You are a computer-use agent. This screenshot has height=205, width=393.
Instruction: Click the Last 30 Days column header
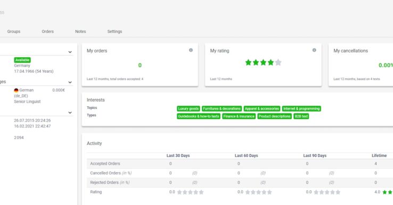point(178,156)
